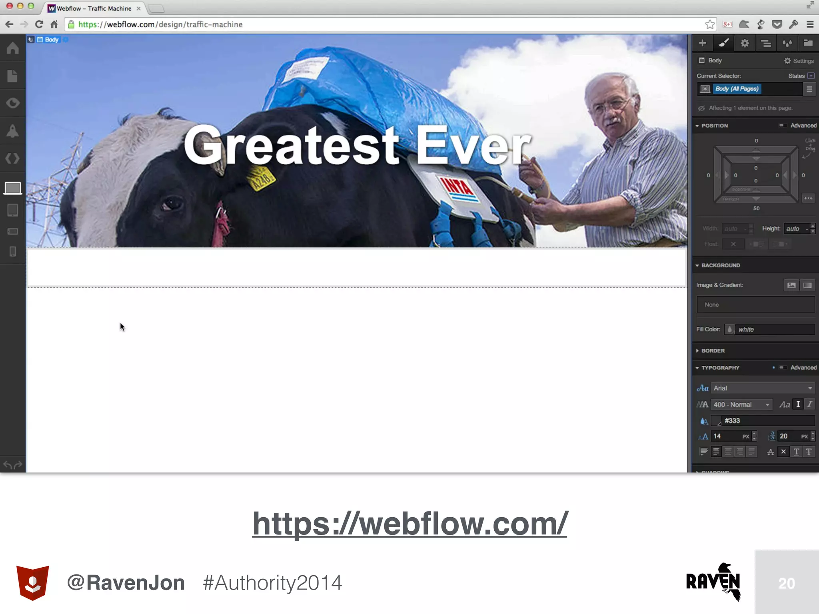Open the Asset Manager folder tab

click(x=808, y=43)
